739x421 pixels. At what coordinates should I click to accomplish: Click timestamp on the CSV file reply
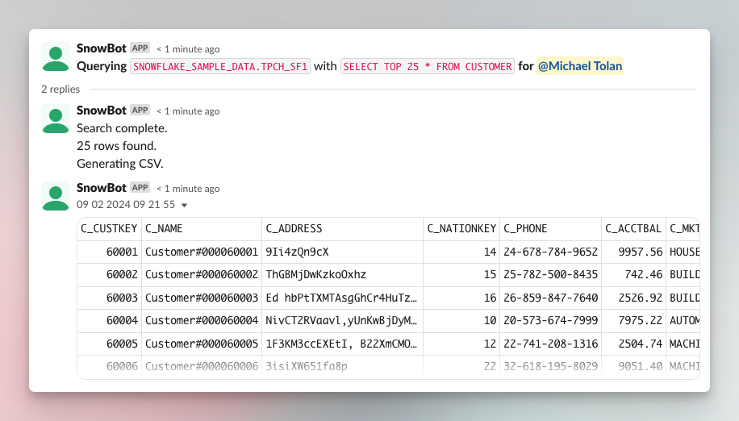[x=188, y=189]
